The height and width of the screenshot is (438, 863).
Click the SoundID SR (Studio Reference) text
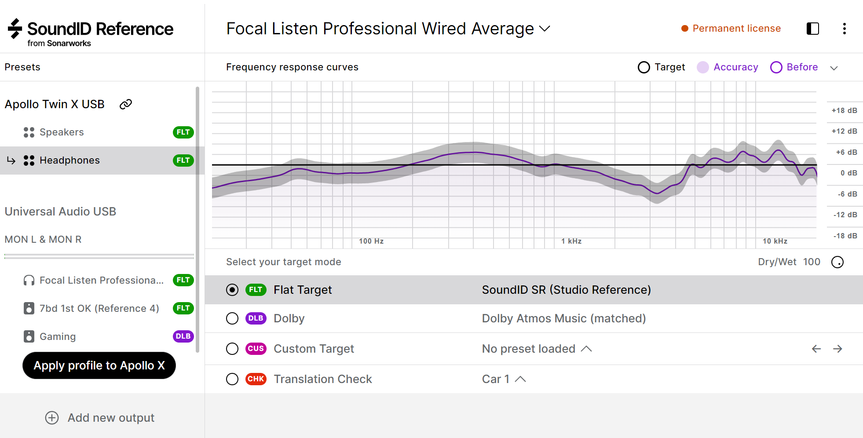coord(567,290)
